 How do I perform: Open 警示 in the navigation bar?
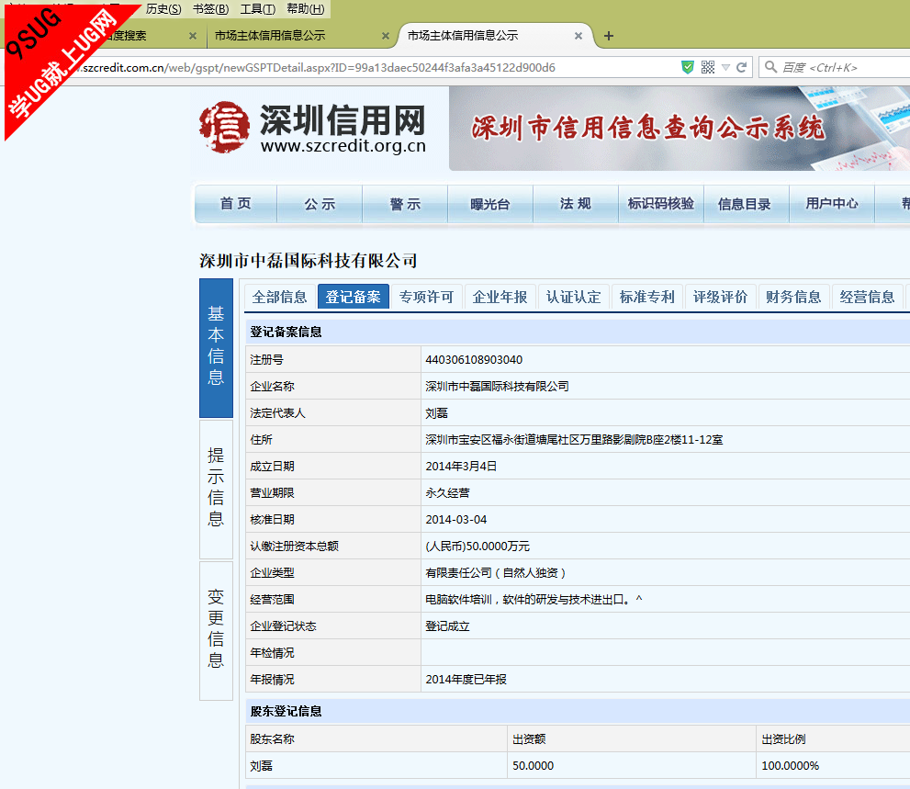pos(405,204)
